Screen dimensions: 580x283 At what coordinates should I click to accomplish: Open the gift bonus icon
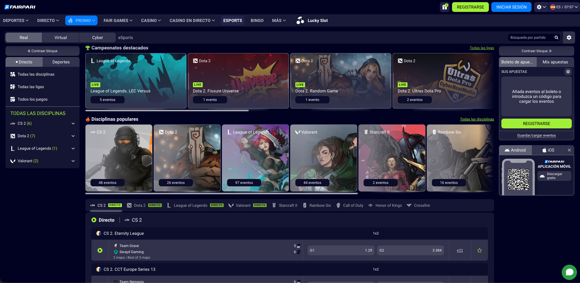click(445, 7)
